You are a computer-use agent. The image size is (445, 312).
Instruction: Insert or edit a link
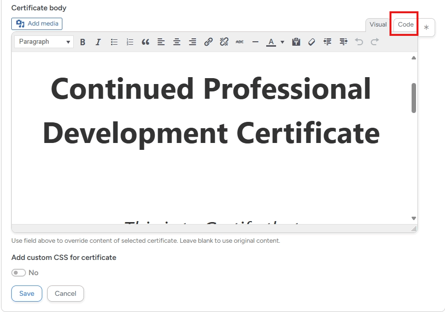coord(208,42)
